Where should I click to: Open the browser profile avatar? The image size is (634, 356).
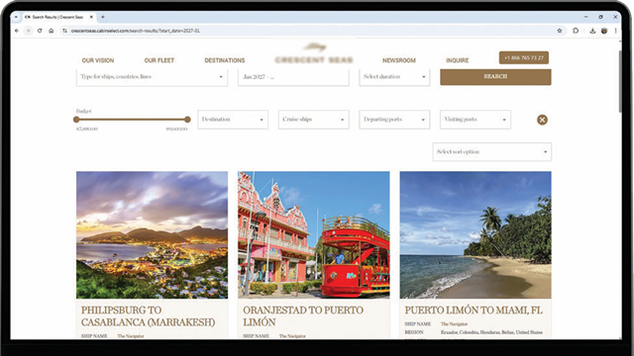[x=604, y=31]
